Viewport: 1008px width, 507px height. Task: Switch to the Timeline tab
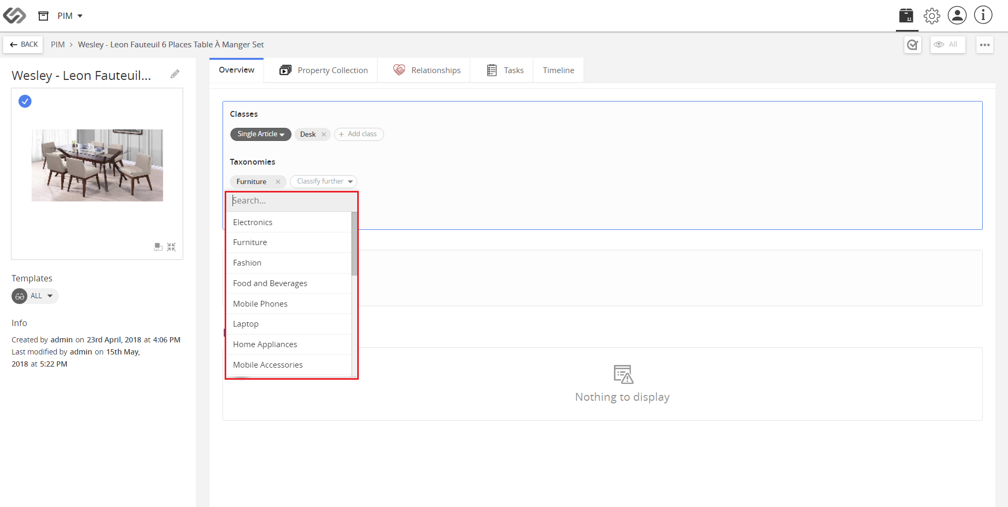[x=559, y=70]
